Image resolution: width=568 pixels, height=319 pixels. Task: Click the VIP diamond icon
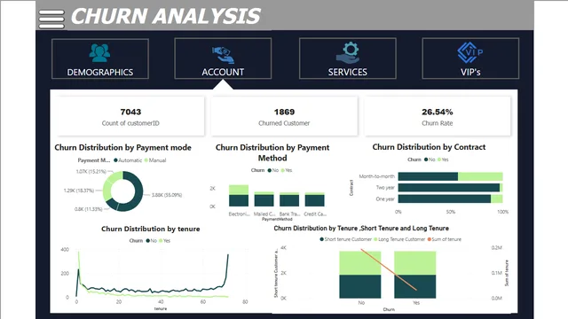[x=469, y=52]
